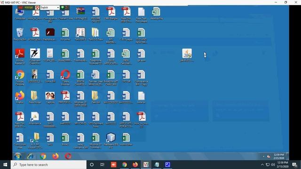Open the Action Center notification icon
Viewport: 301px width, 169px height.
[x=295, y=165]
